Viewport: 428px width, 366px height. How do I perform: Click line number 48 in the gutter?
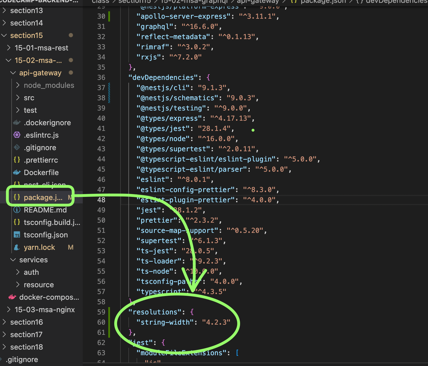coord(101,200)
